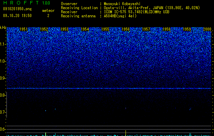Viewport: 214px width, 136px height.
Task: Click the HROFFT title text
Action: [x=21, y=3]
